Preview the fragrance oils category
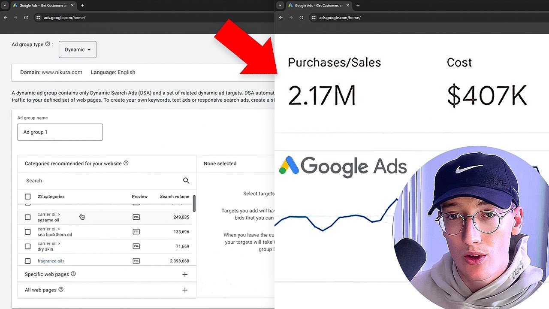549x309 pixels. click(x=136, y=261)
